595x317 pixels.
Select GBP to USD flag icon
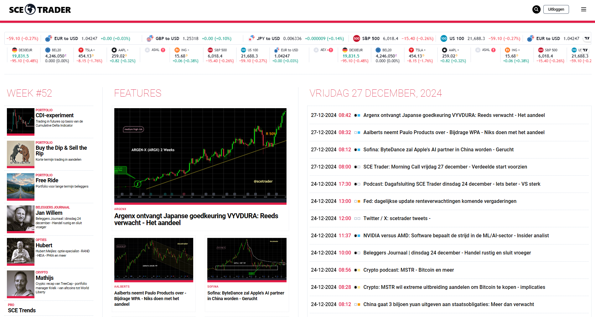(150, 38)
